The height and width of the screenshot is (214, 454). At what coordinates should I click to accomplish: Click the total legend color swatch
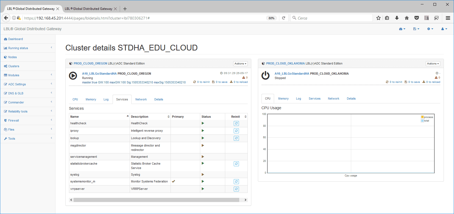pyautogui.click(x=422, y=120)
